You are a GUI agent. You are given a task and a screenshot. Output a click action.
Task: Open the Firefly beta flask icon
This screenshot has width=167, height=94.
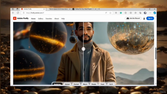(x=144, y=18)
